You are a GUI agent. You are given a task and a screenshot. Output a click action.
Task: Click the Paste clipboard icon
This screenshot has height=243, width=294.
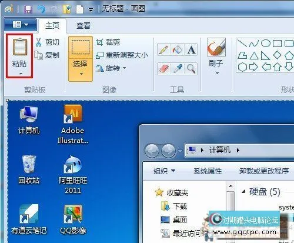(19, 47)
